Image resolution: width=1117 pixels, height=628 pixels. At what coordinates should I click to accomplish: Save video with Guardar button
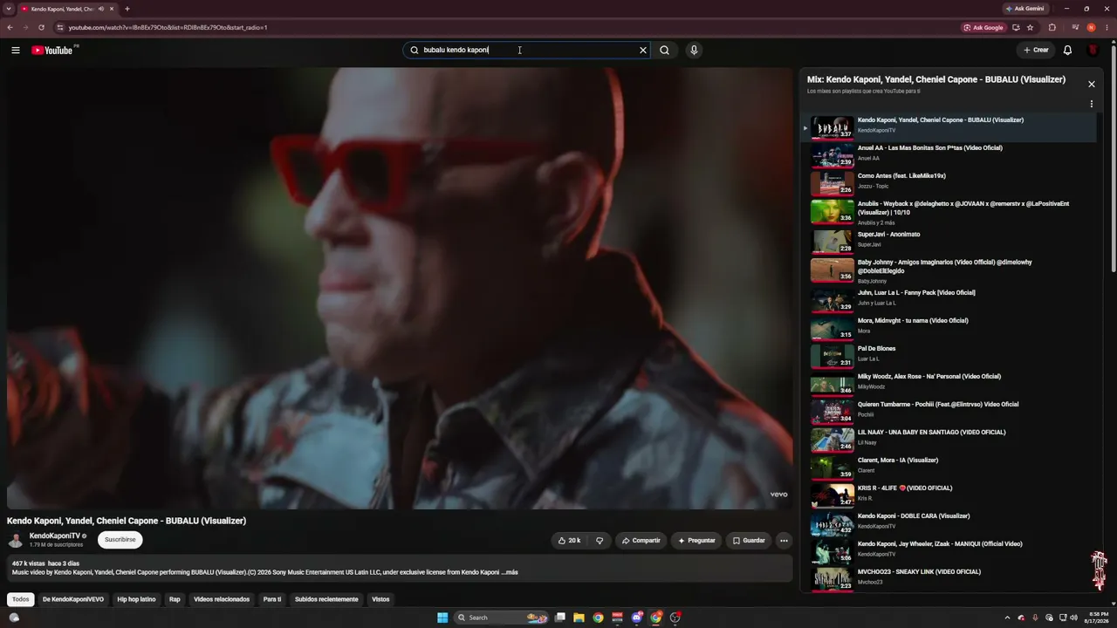[749, 541]
